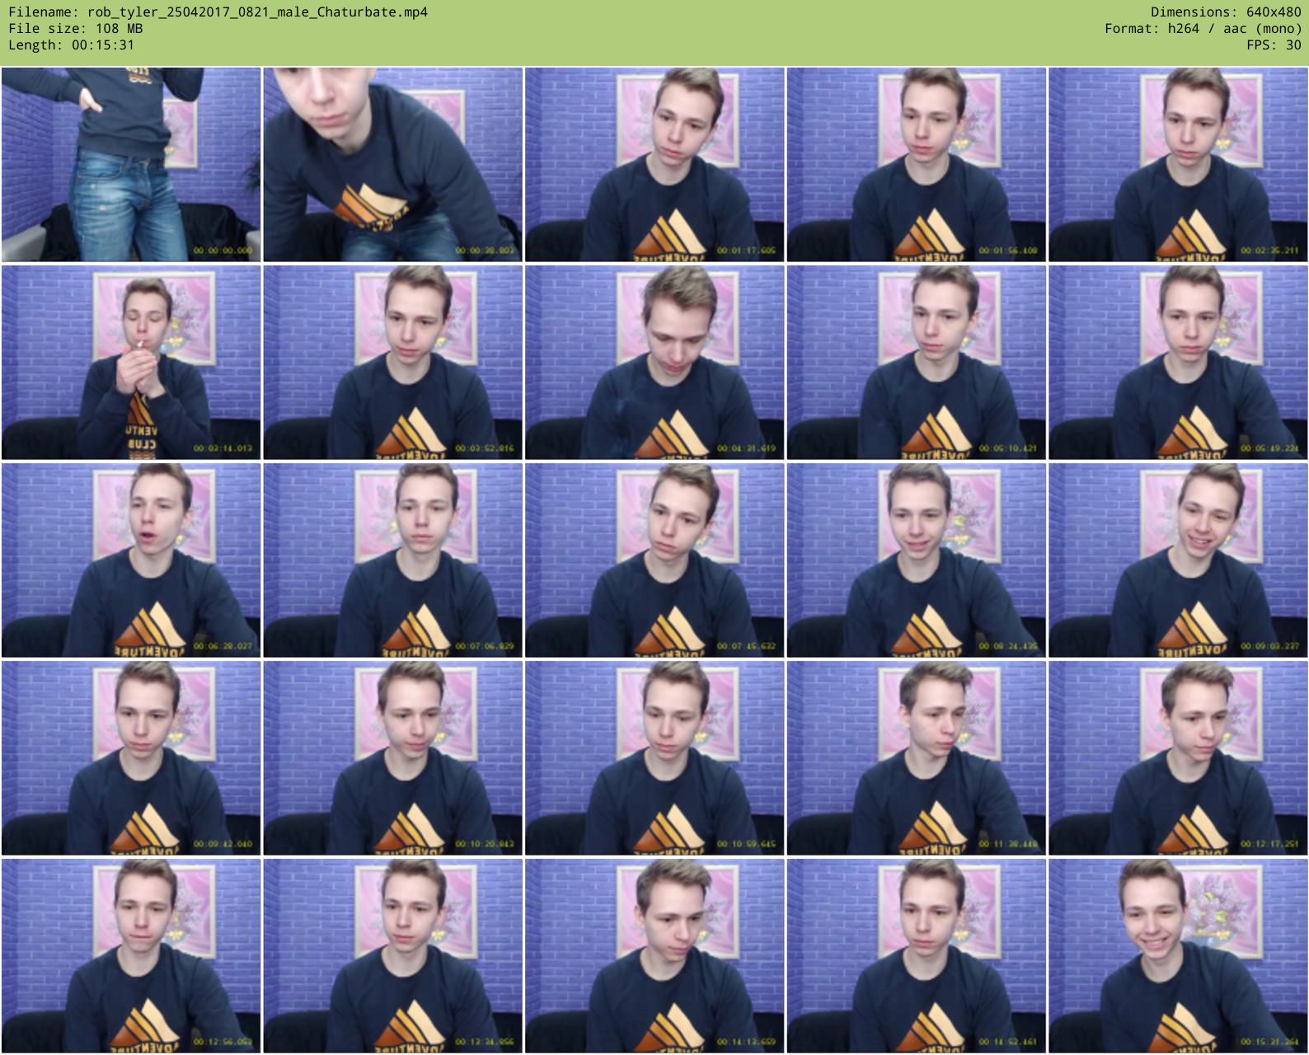Click the 00:07:45.632 frame thumbnail

(x=654, y=560)
